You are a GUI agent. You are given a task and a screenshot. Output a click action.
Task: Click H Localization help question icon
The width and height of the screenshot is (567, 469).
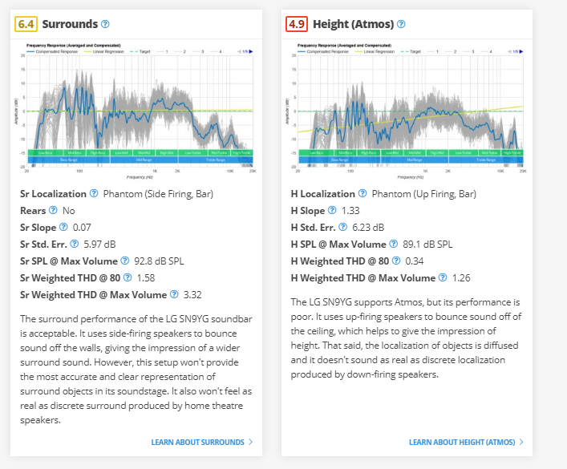[363, 194]
